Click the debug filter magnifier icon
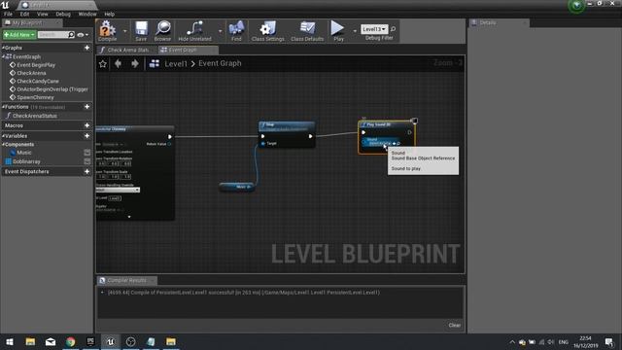This screenshot has width=622, height=350. [393, 29]
